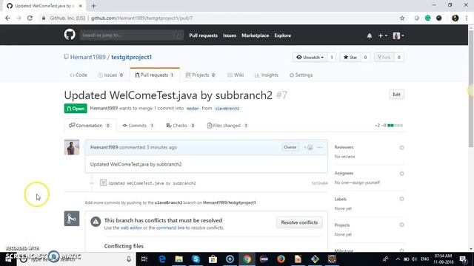Click the volume icon in system tray
The width and height of the screenshot is (474, 266).
point(415,259)
